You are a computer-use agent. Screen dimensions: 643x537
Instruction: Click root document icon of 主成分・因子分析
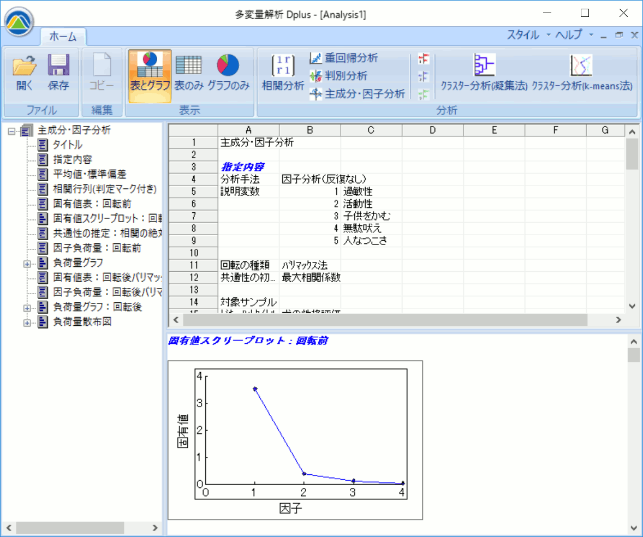27,131
